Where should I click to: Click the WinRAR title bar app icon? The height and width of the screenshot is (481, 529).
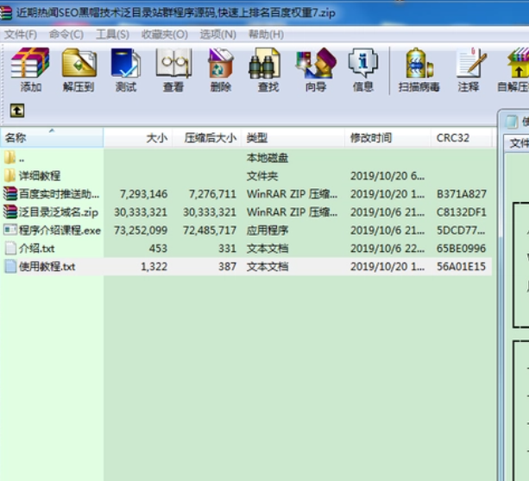[6, 13]
